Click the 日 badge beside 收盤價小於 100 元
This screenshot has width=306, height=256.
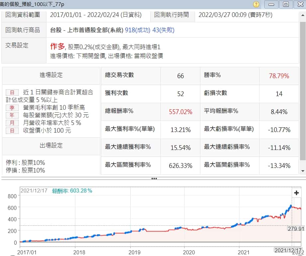click(12, 131)
